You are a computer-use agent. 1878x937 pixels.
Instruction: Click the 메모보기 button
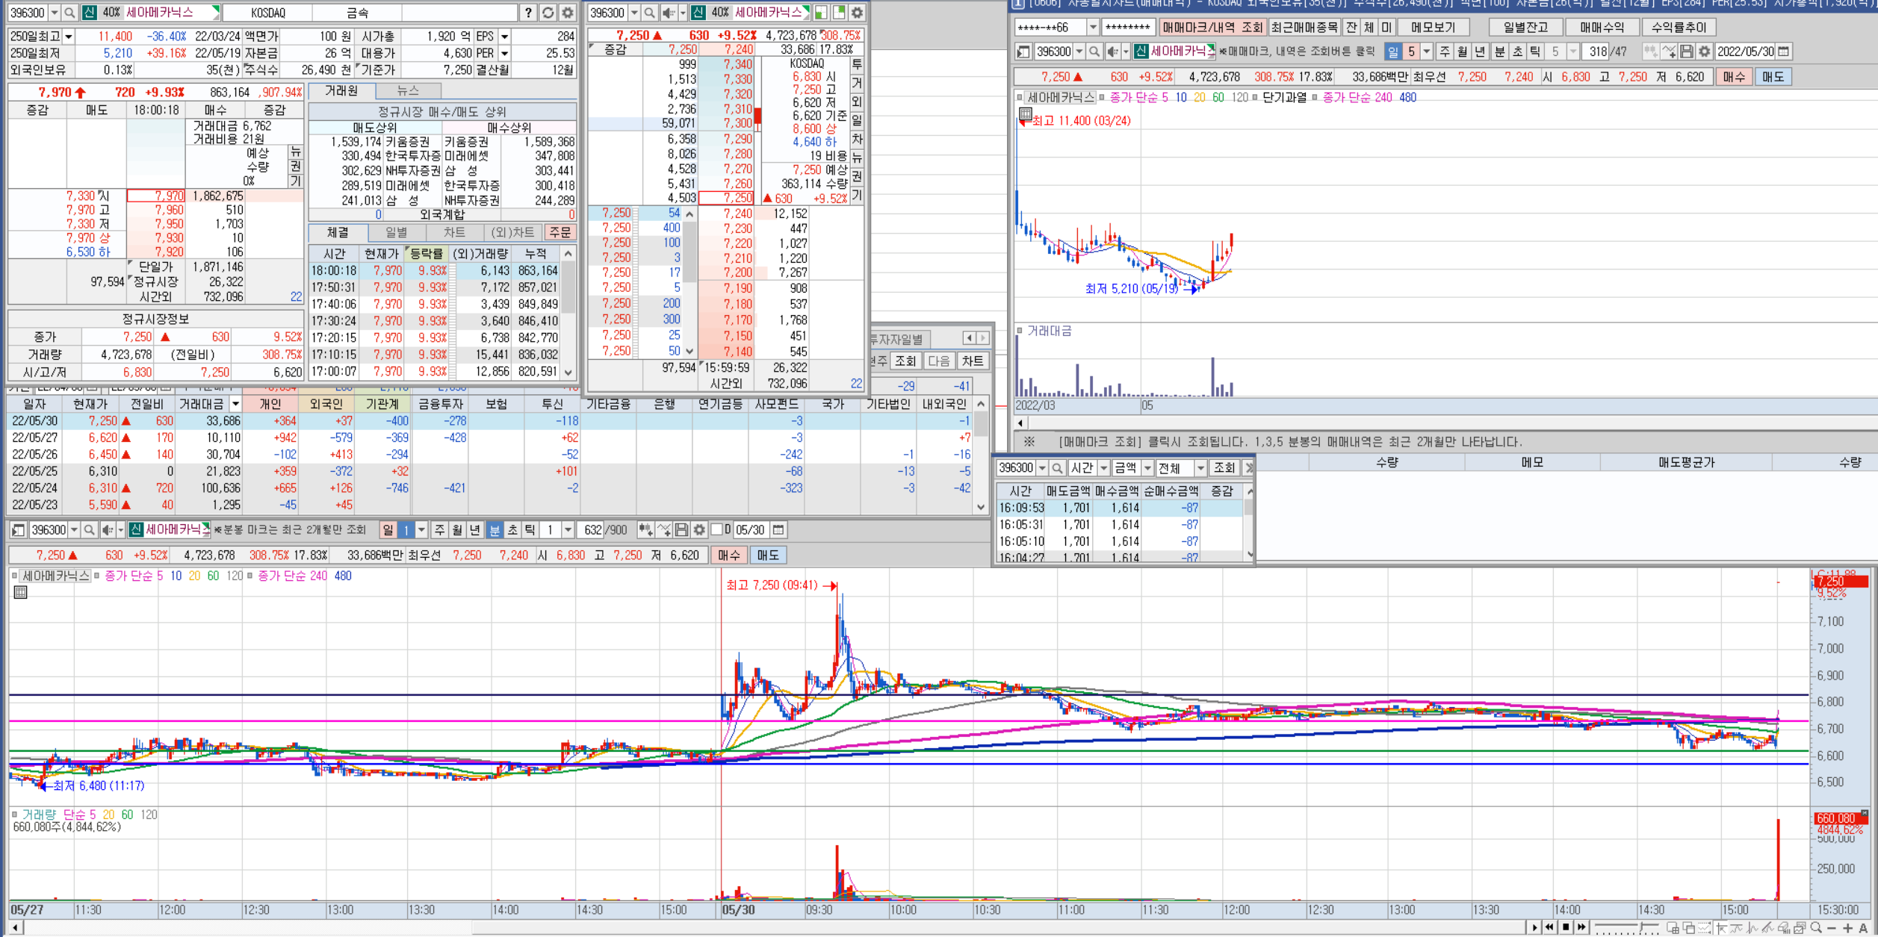tap(1433, 28)
